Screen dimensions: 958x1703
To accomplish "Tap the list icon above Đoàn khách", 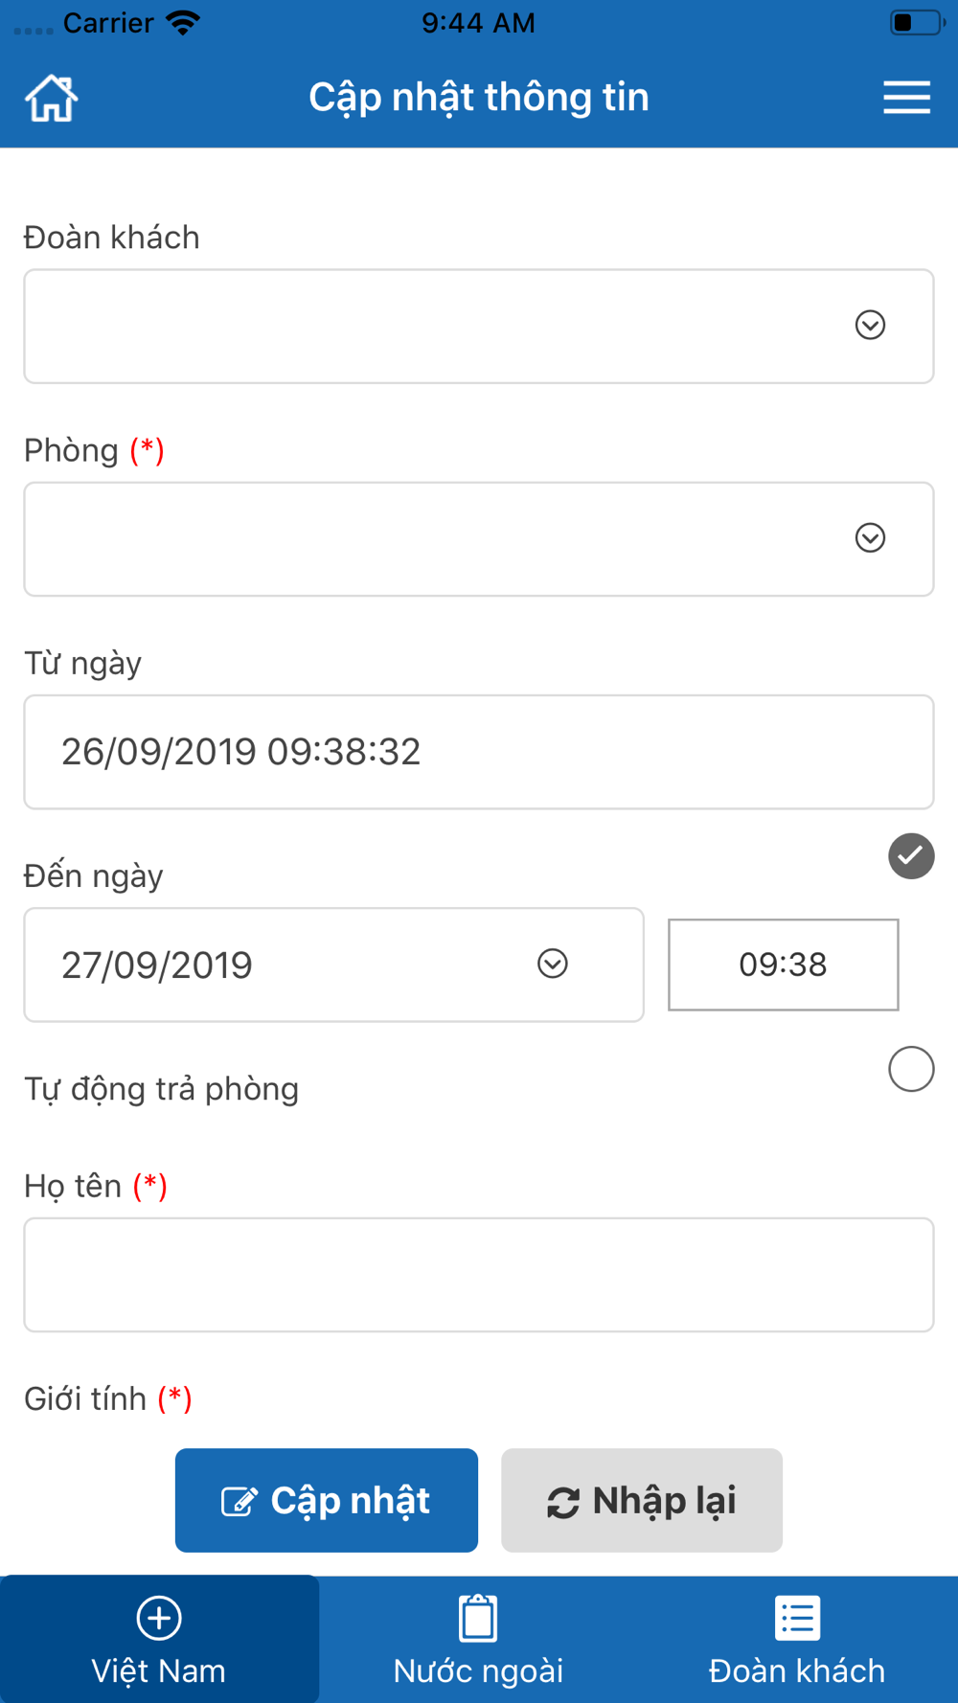I will tap(797, 1619).
